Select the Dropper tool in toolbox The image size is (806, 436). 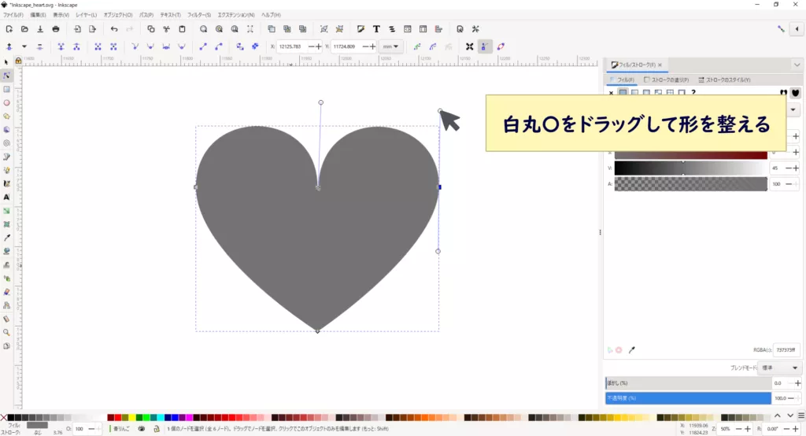click(6, 238)
